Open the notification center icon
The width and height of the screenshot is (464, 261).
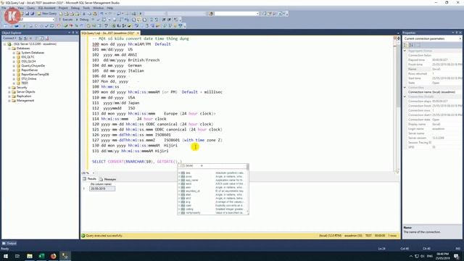(457, 256)
